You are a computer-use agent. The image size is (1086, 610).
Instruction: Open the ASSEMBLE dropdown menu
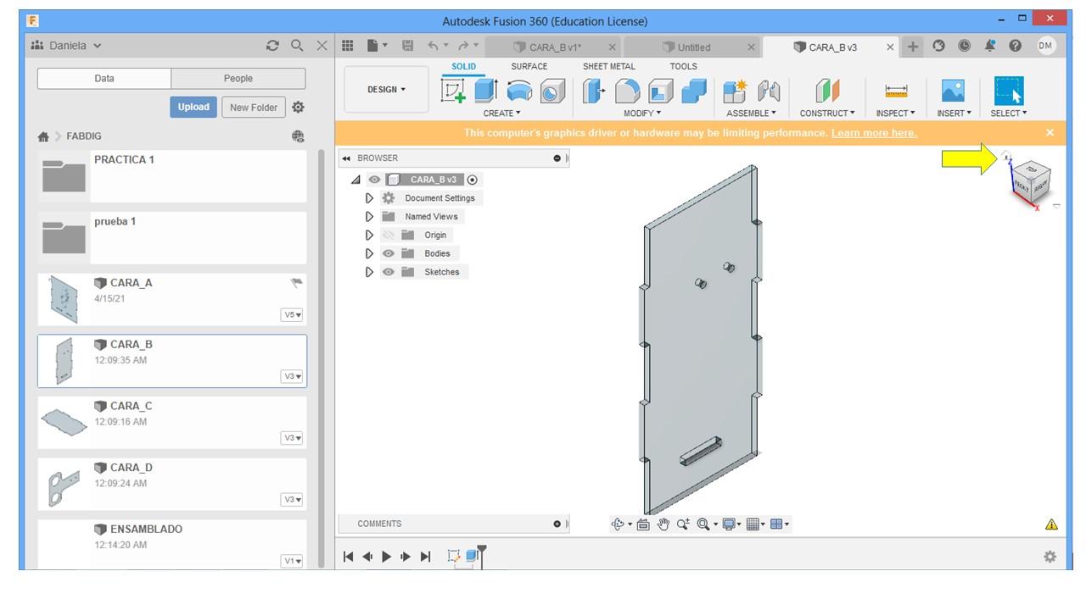coord(751,113)
